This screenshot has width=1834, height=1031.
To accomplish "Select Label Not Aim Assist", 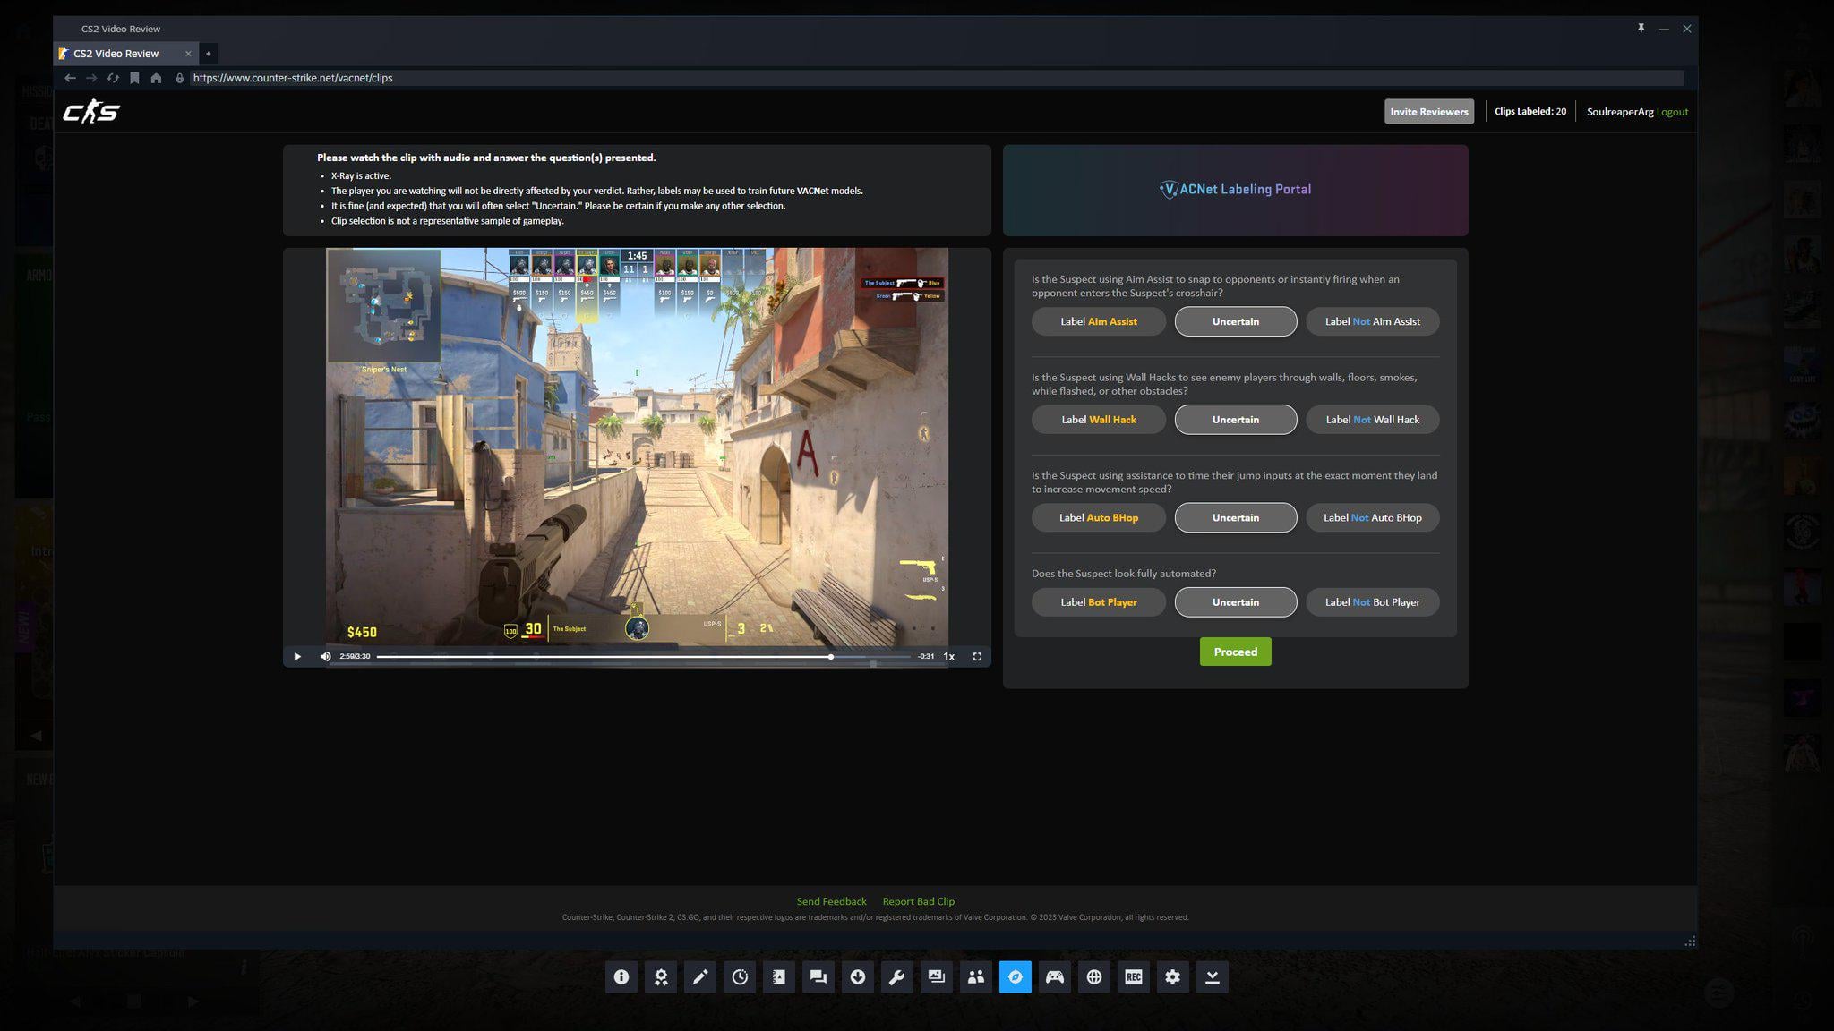I will click(x=1373, y=321).
